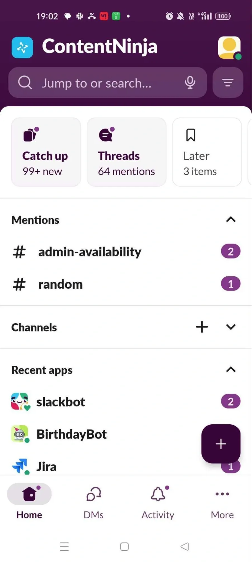252x562 pixels.
Task: Collapse the Recent apps section
Action: tap(231, 370)
